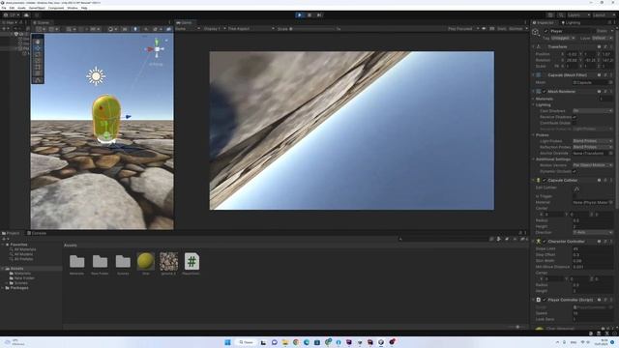Image resolution: width=619 pixels, height=348 pixels.
Task: Click Edit Collider button in Capsule Collider
Action: (x=576, y=188)
